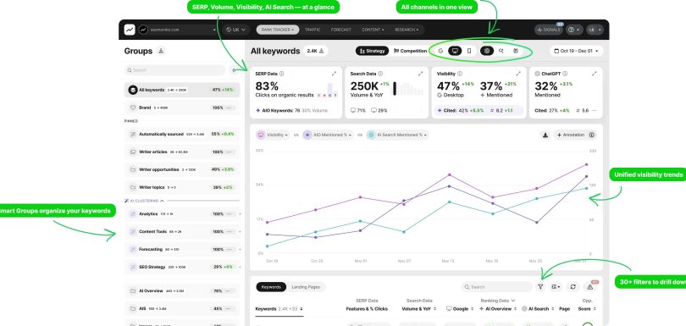This screenshot has width=686, height=326.
Task: Open the seomonitor.com project selector
Action: coord(178,30)
